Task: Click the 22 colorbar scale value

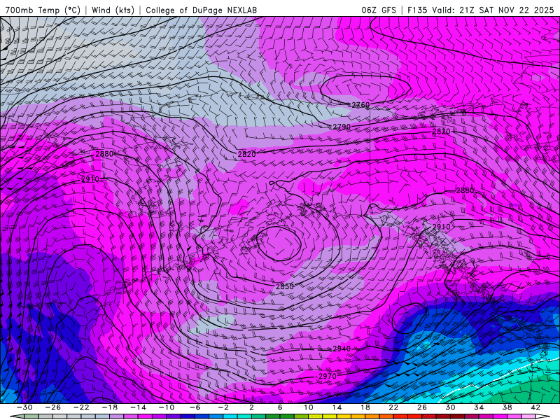Action: [x=393, y=407]
